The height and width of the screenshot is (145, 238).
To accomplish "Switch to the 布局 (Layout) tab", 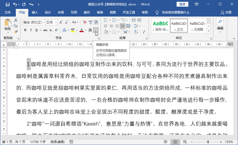I will pos(61,12).
